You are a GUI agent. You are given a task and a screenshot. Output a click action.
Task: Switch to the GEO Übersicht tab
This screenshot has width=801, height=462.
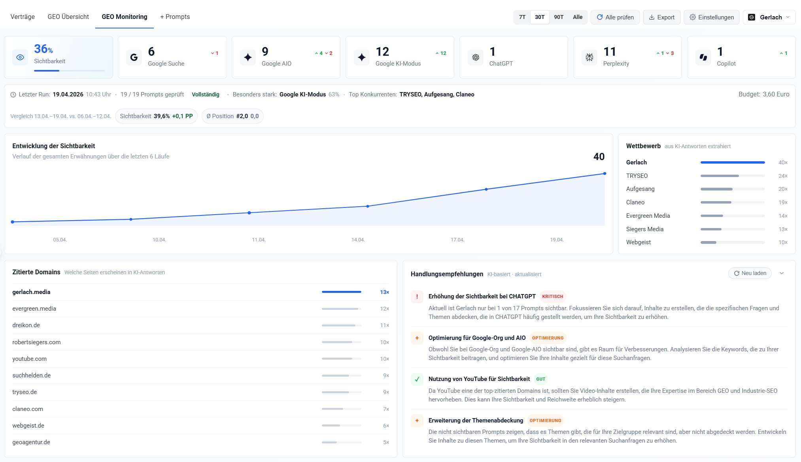(x=68, y=17)
